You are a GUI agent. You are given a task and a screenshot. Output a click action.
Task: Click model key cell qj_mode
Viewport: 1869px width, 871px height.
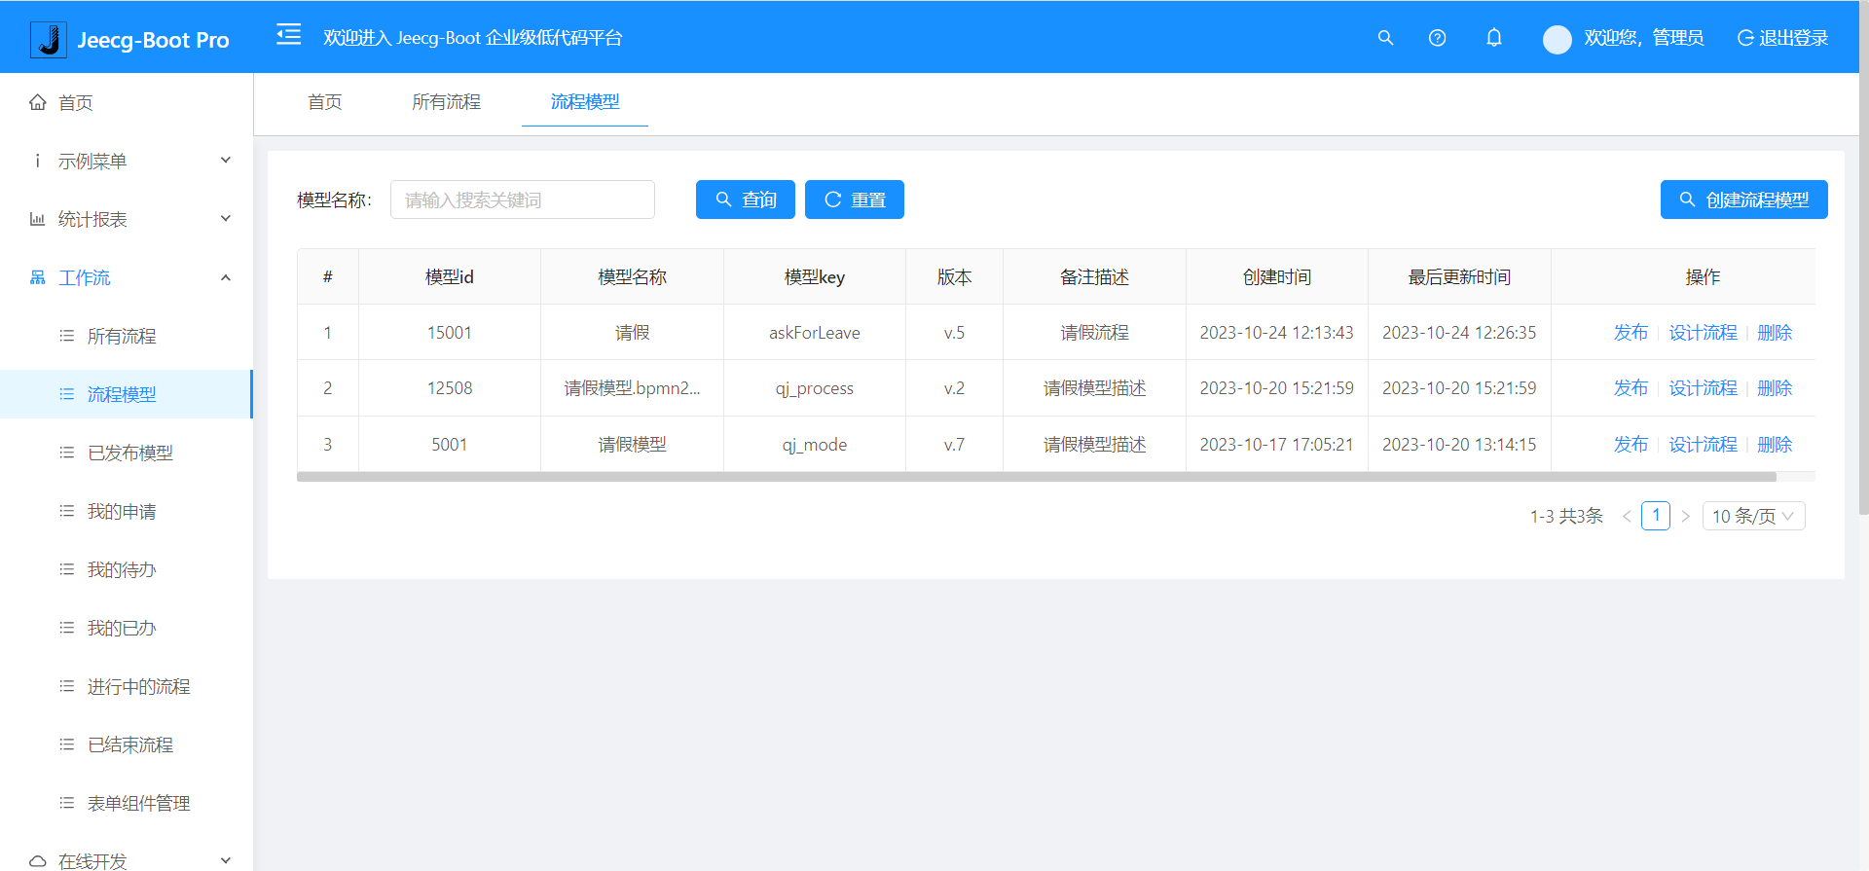[x=815, y=445]
